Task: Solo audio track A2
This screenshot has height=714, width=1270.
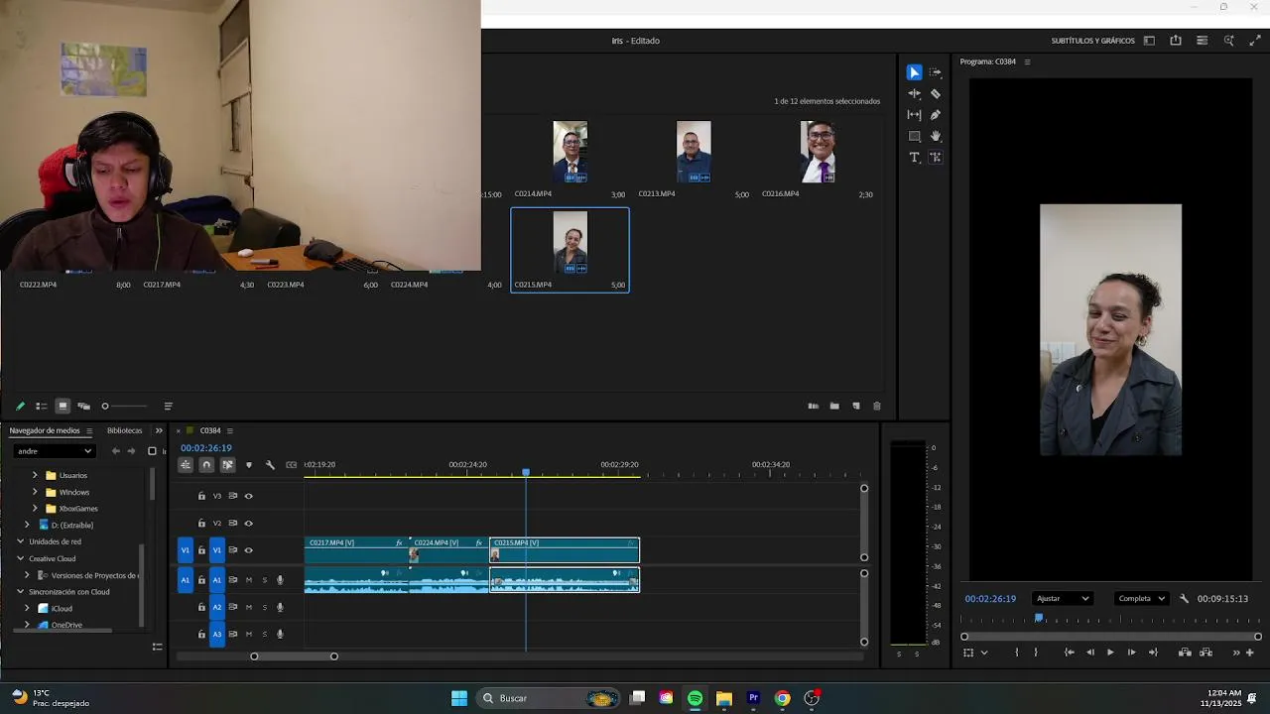Action: tap(264, 607)
